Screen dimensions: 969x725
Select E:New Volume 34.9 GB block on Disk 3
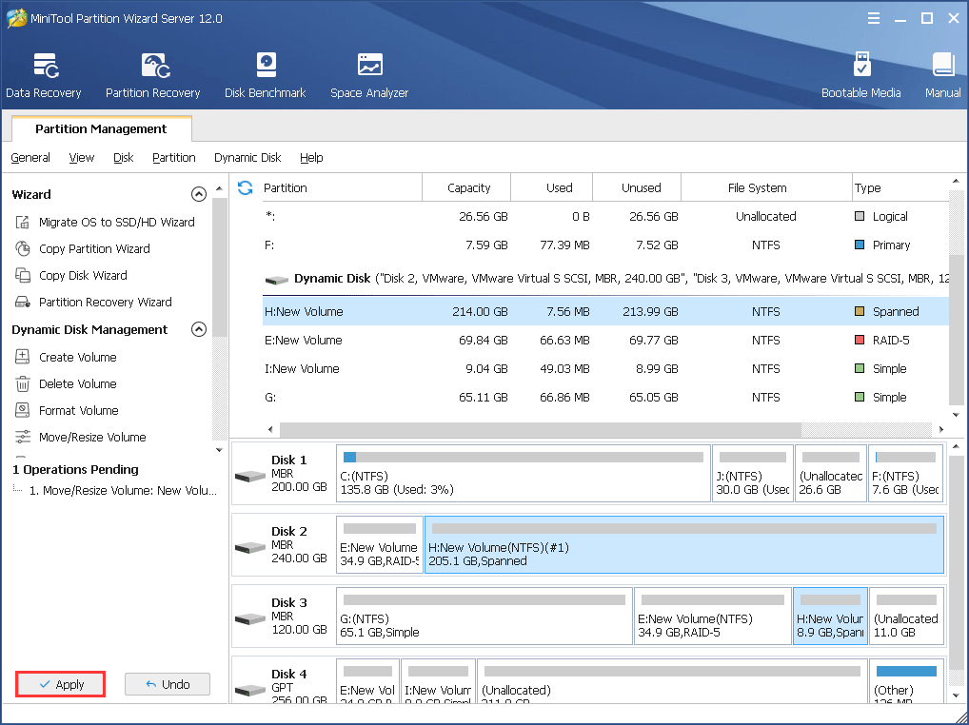coord(713,616)
